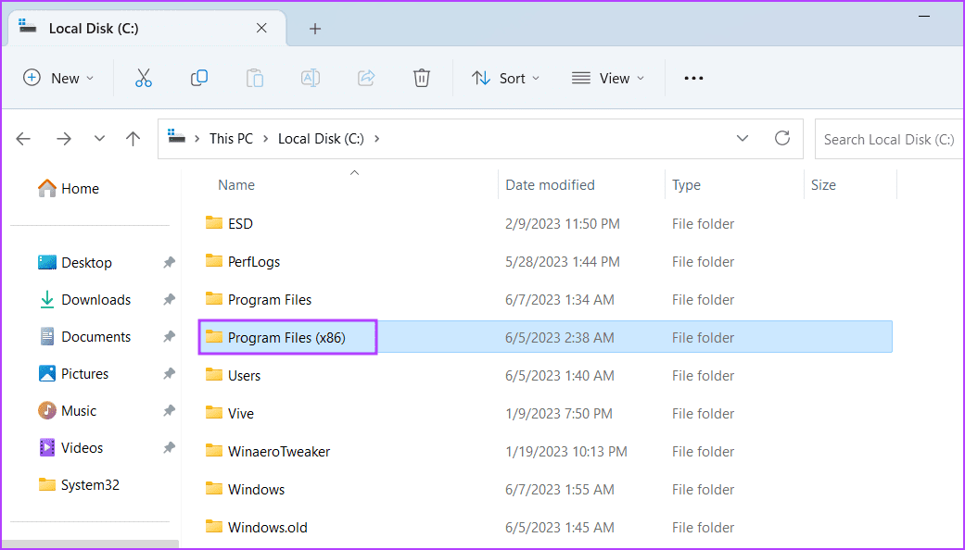
Task: Click the Rename icon in toolbar
Action: click(x=311, y=78)
